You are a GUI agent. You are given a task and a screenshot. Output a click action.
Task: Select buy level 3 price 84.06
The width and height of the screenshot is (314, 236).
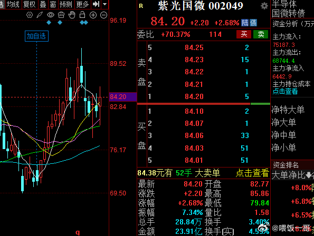pos(194,135)
